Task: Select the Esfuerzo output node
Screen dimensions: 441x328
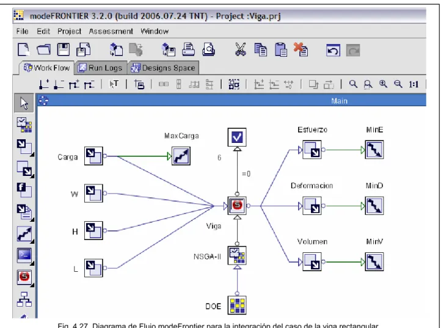Action: (312, 150)
